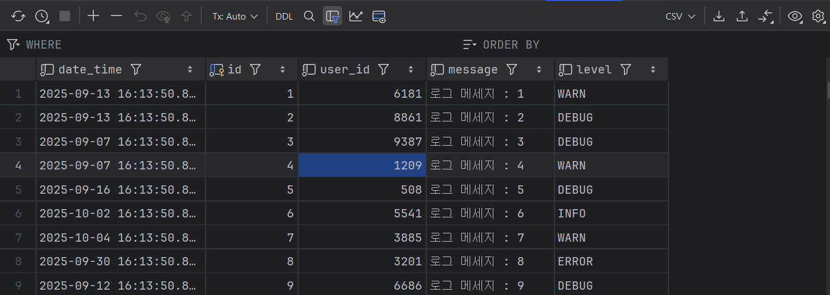Click the sort arrows on date_time column
Image resolution: width=830 pixels, height=295 pixels.
click(190, 70)
